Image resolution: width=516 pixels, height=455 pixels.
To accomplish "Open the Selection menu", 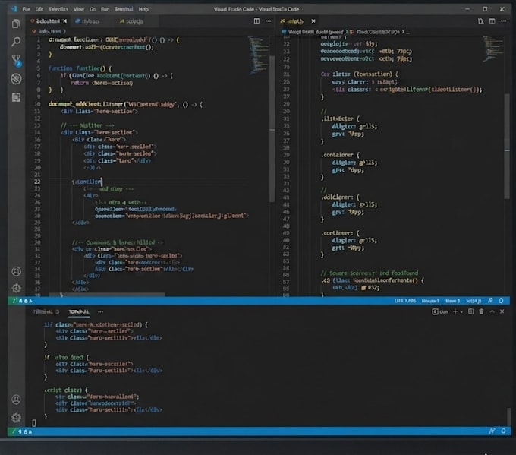I will point(58,9).
